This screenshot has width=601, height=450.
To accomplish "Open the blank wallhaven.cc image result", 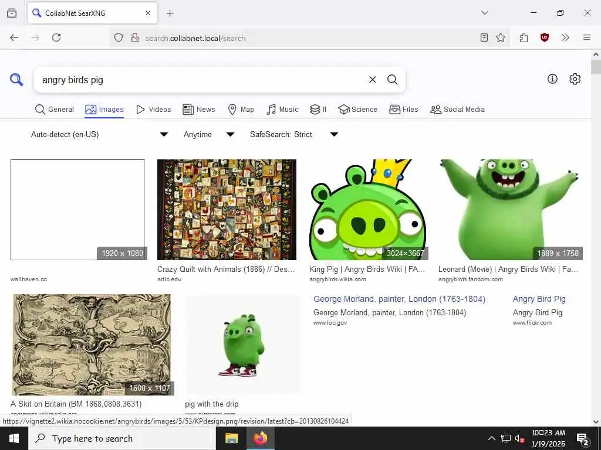I will [x=78, y=210].
